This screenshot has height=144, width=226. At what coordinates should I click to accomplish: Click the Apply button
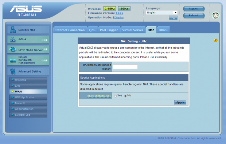180,102
